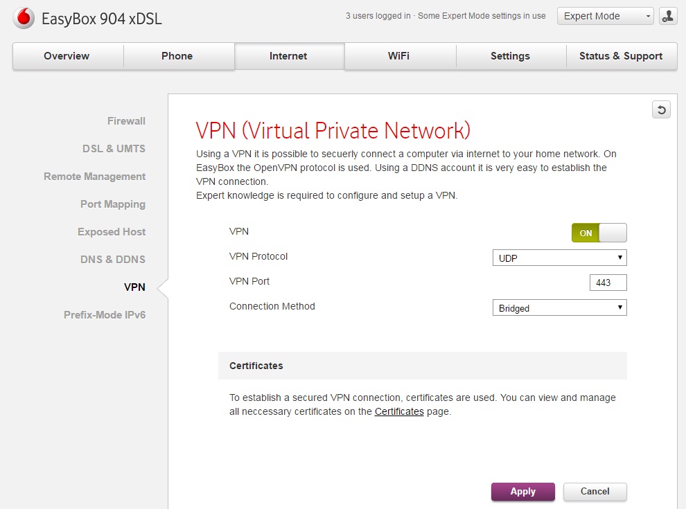Follow the Certificates page link
The width and height of the screenshot is (686, 509).
pyautogui.click(x=399, y=411)
